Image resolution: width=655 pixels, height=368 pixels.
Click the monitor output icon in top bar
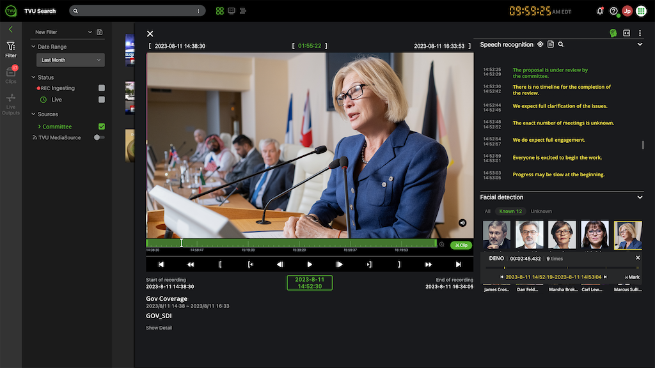232,11
